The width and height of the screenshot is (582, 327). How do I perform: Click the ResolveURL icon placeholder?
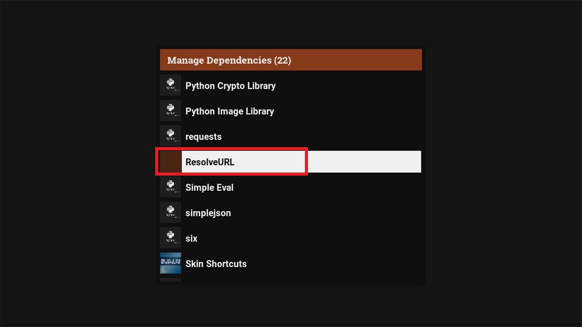[x=170, y=162]
